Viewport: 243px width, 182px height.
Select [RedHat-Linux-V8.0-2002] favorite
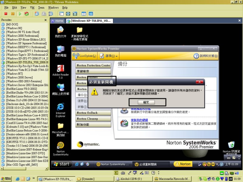pos(22,89)
